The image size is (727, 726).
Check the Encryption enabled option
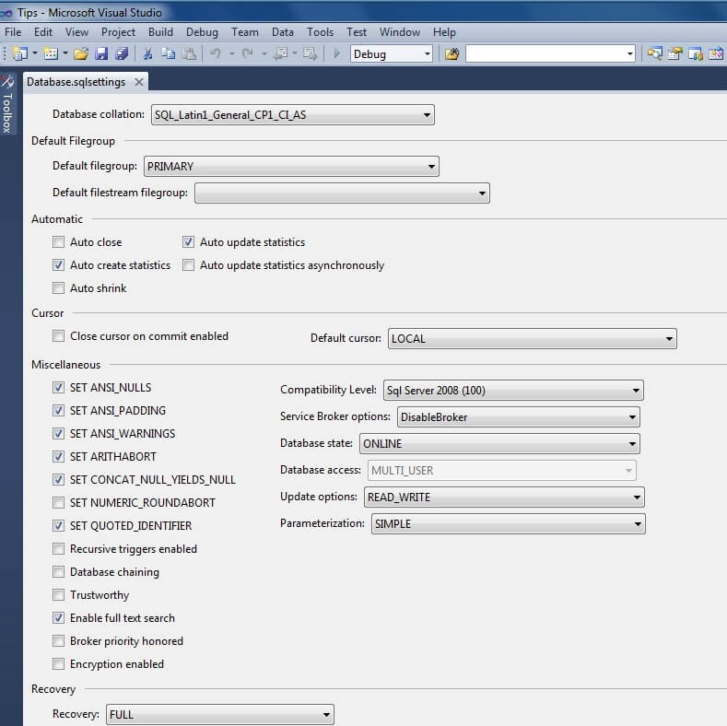[x=58, y=664]
